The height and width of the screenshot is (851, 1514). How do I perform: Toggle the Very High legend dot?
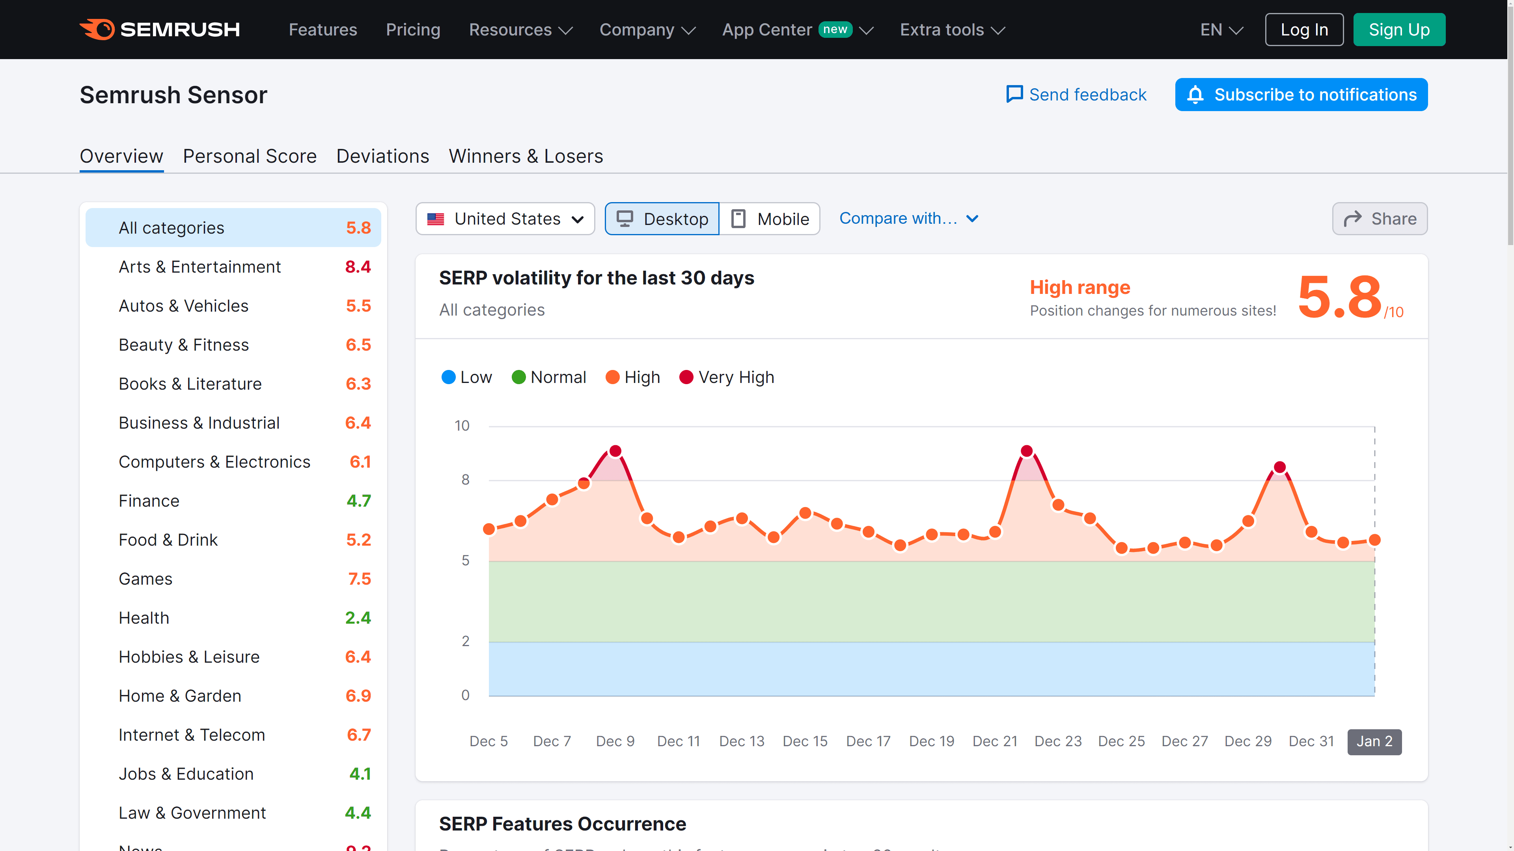click(686, 377)
